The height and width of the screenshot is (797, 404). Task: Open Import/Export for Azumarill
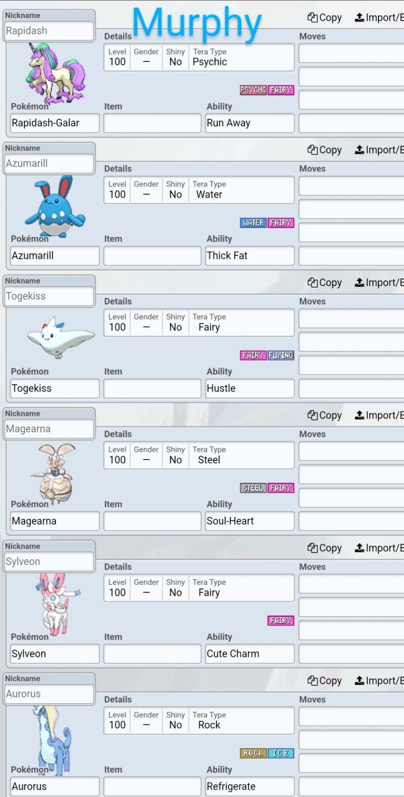pyautogui.click(x=379, y=150)
